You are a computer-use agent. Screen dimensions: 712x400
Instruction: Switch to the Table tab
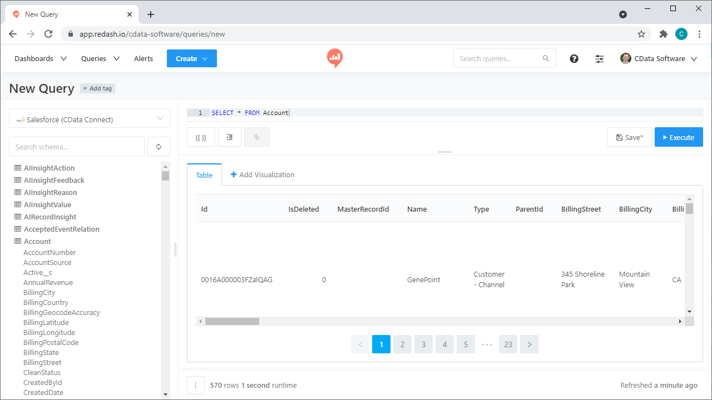click(204, 175)
